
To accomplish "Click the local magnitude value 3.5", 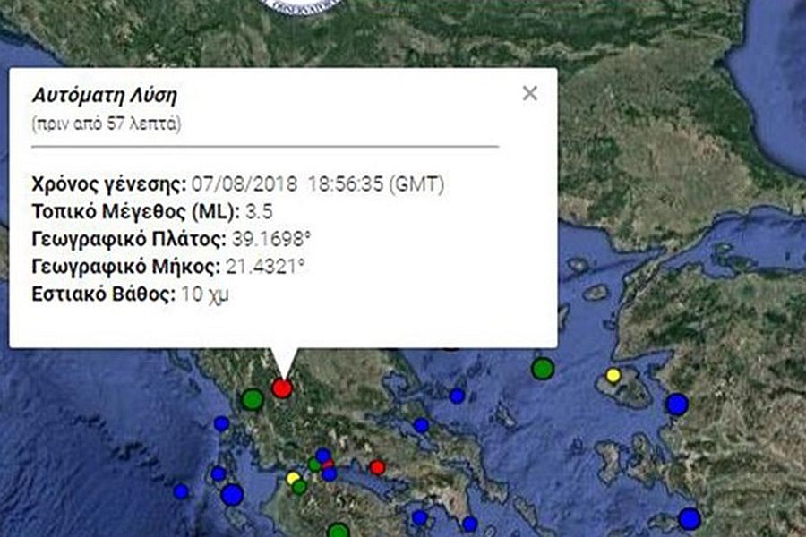I will (x=259, y=212).
